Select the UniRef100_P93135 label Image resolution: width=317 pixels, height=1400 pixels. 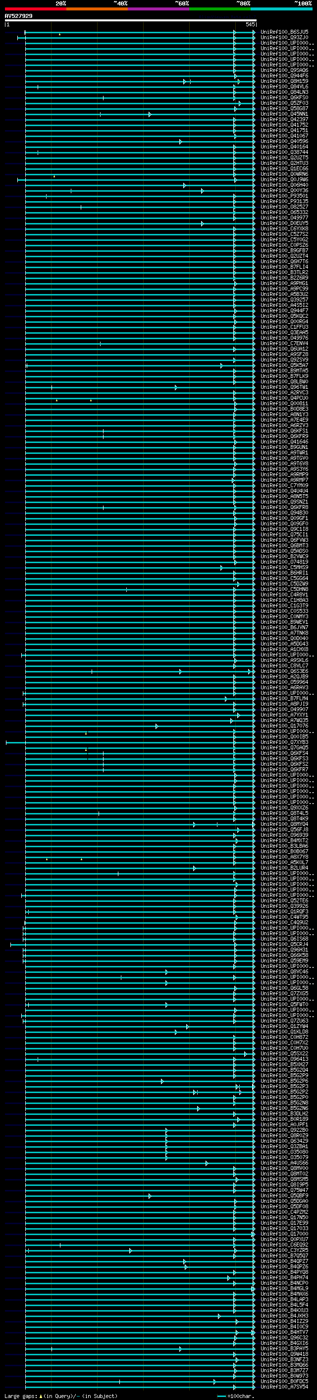pyautogui.click(x=284, y=201)
